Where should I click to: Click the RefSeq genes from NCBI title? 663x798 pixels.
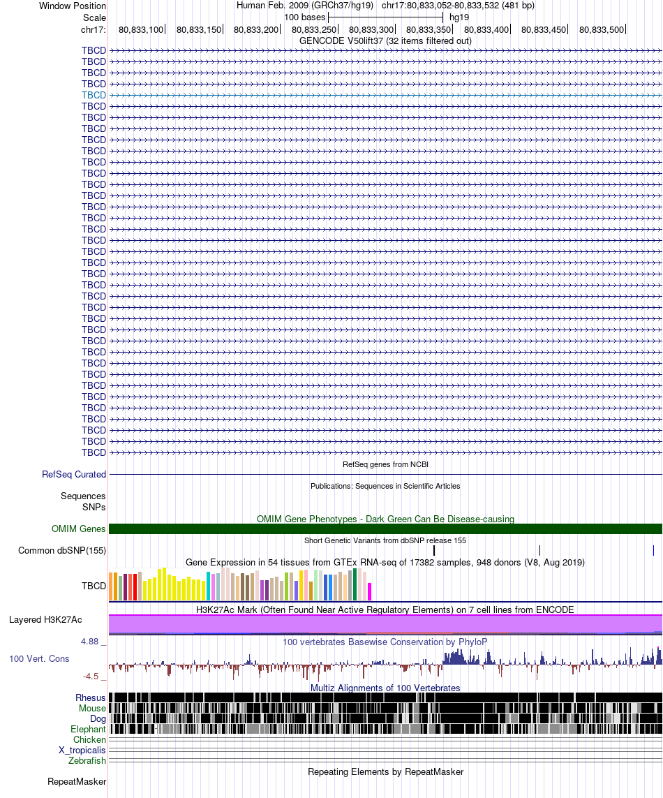(x=385, y=464)
